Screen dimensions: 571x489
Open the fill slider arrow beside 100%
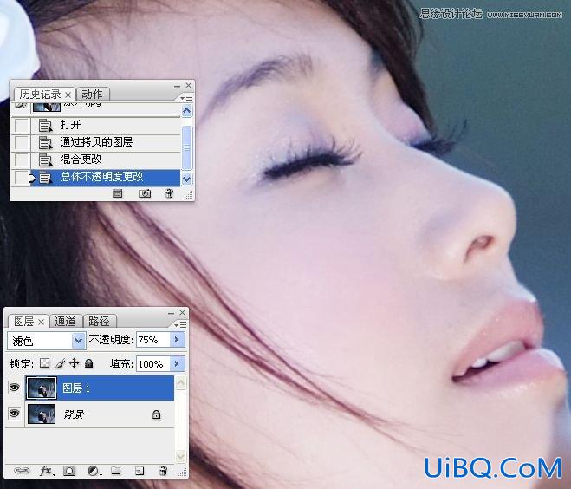coord(178,363)
